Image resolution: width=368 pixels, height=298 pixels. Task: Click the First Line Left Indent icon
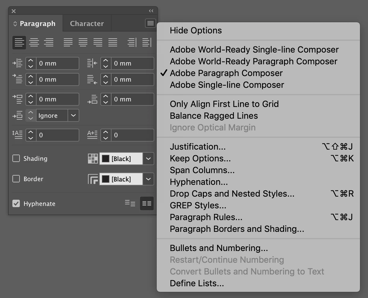(x=17, y=79)
